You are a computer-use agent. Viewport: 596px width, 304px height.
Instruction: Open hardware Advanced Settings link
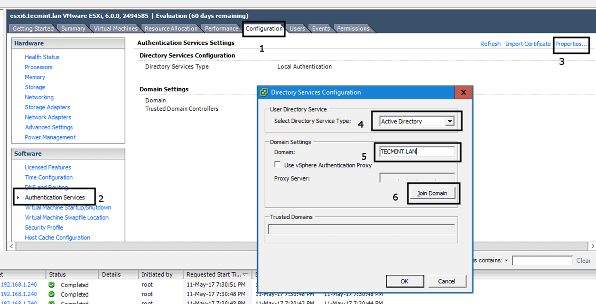coord(49,127)
